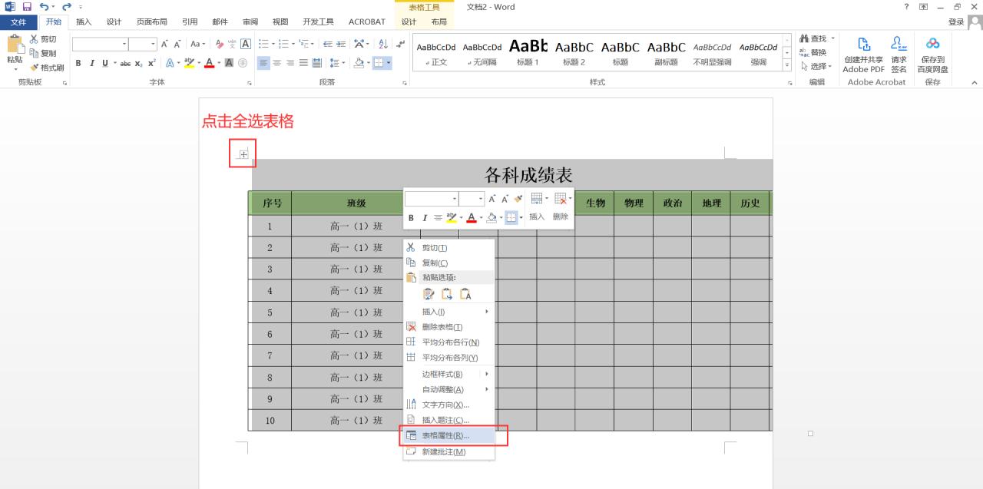This screenshot has width=983, height=489.
Task: Click the table move handle to select table
Action: click(x=243, y=154)
